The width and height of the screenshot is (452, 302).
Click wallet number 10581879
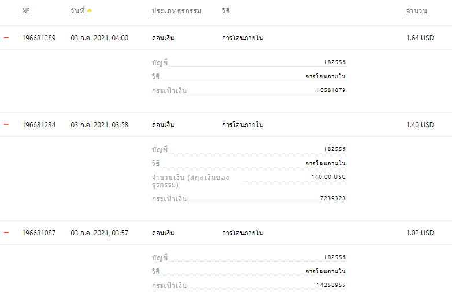pyautogui.click(x=331, y=90)
